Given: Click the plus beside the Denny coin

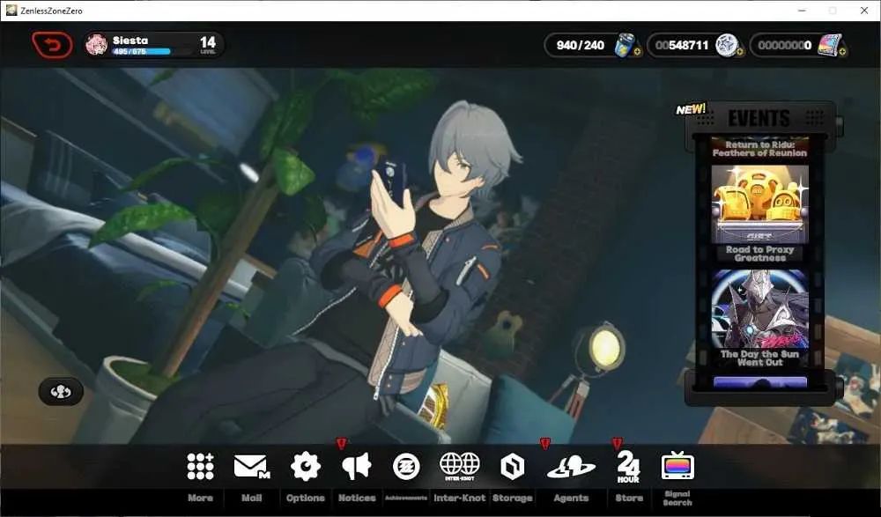Looking at the screenshot, I should coord(740,52).
